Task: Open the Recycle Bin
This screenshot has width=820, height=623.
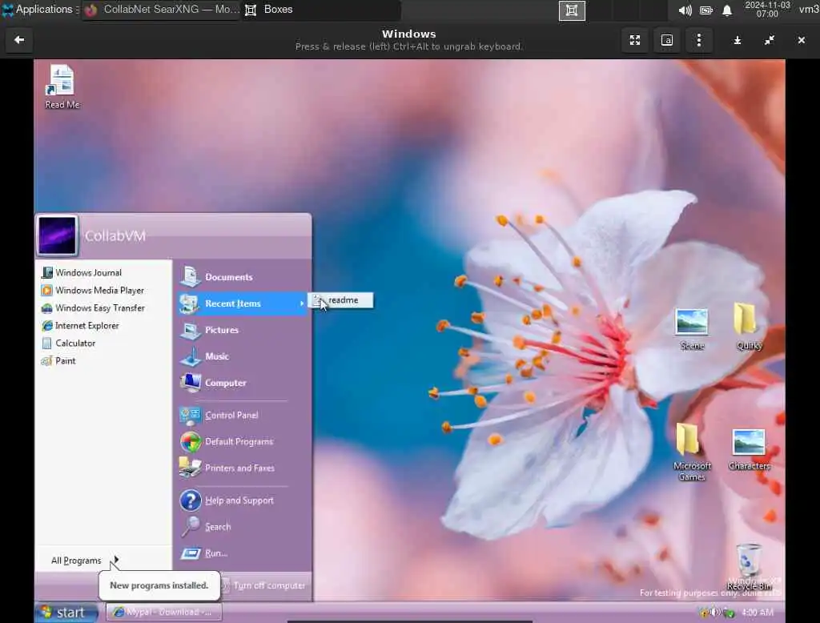Action: pyautogui.click(x=749, y=567)
